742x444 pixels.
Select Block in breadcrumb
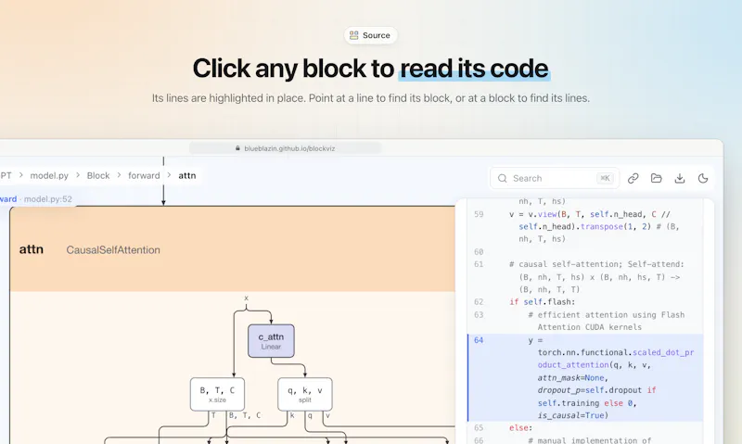click(98, 175)
